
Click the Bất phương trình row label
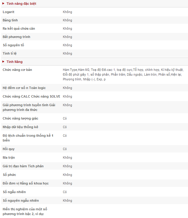17,37
